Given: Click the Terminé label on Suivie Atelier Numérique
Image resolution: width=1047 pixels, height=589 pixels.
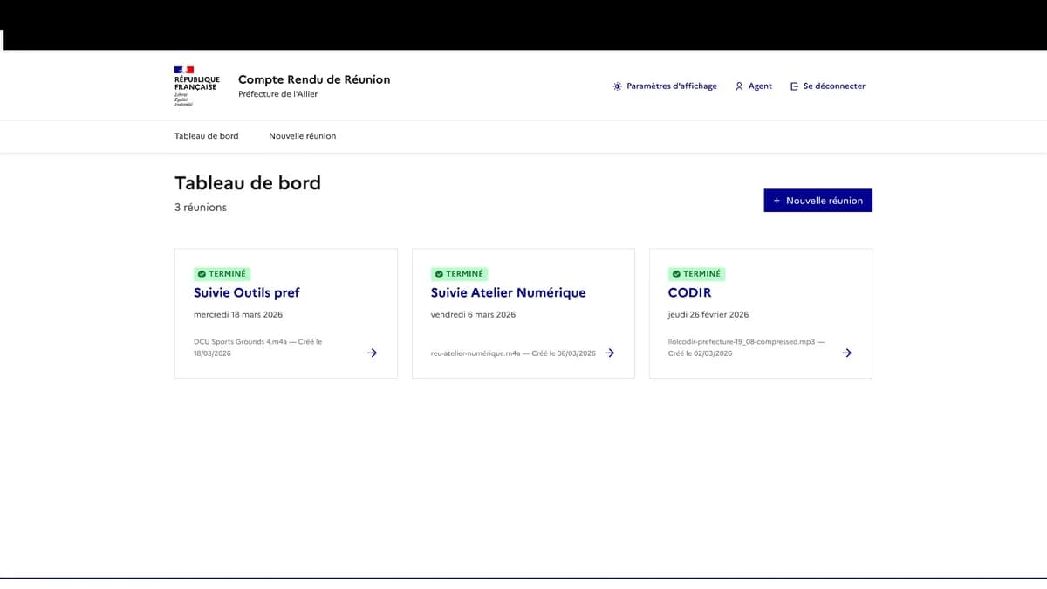Looking at the screenshot, I should tap(459, 274).
